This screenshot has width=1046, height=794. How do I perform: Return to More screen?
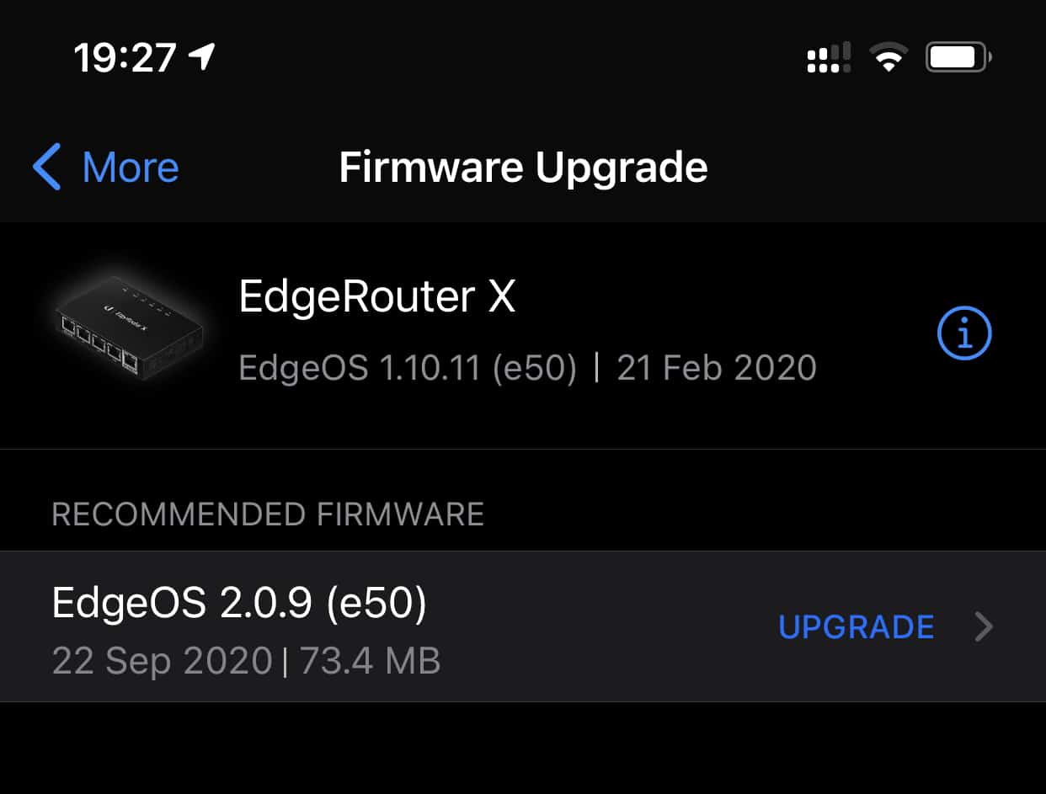pos(101,168)
